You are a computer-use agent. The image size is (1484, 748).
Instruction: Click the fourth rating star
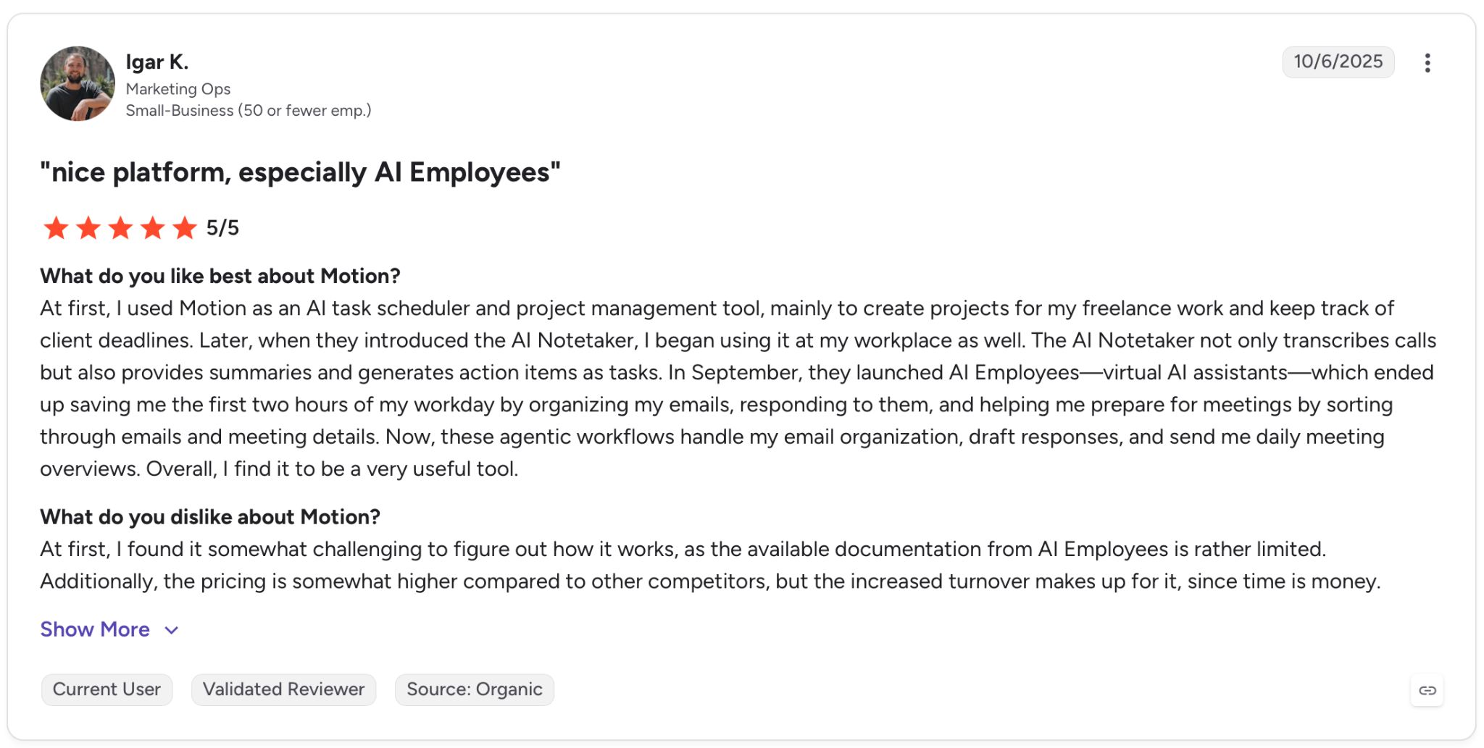click(153, 228)
